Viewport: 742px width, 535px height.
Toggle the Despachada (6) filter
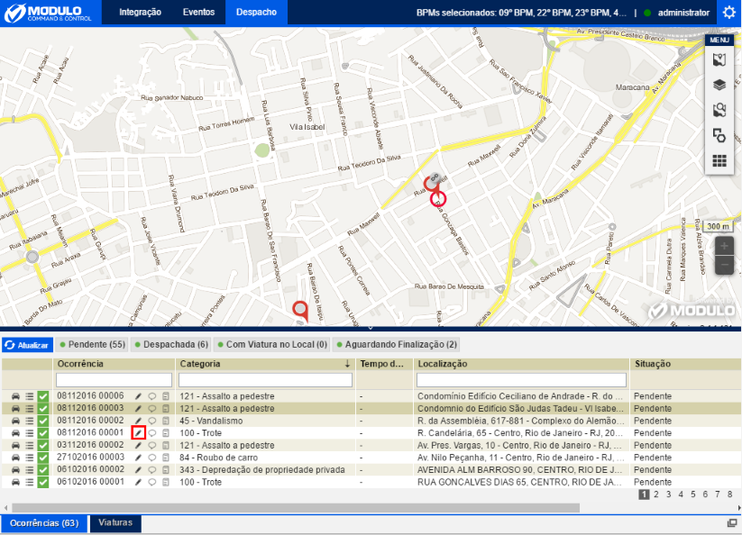170,345
